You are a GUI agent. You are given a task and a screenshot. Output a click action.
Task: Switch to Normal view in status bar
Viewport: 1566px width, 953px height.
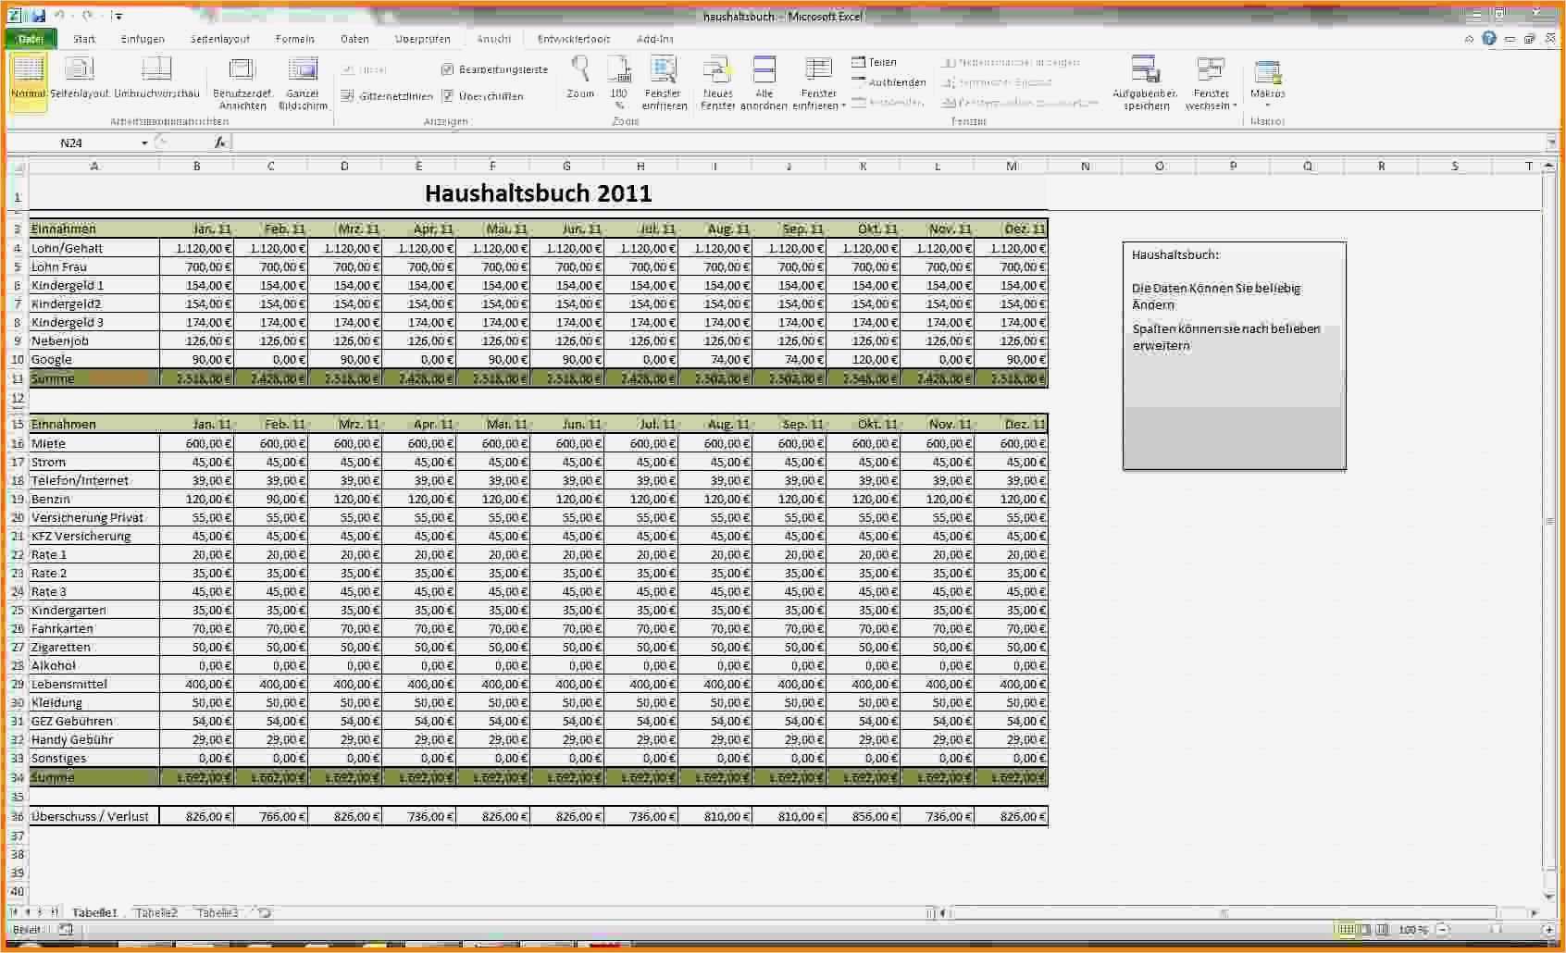coord(1347,930)
